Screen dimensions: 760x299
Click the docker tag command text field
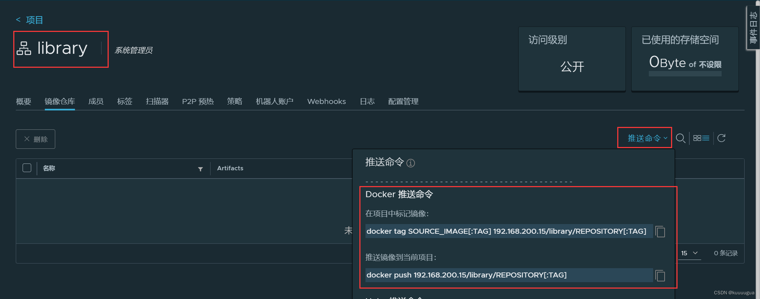click(x=509, y=231)
